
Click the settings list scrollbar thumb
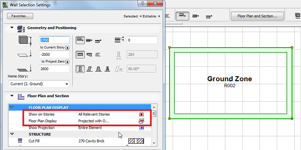coord(154,114)
